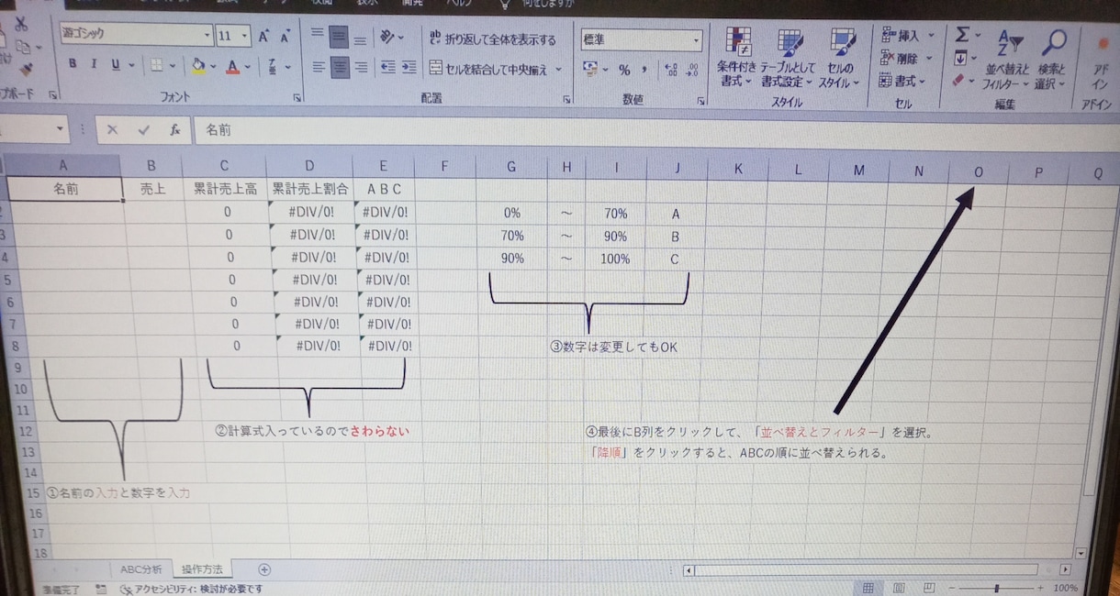Open the font name combo box
The width and height of the screenshot is (1120, 596).
(x=136, y=35)
